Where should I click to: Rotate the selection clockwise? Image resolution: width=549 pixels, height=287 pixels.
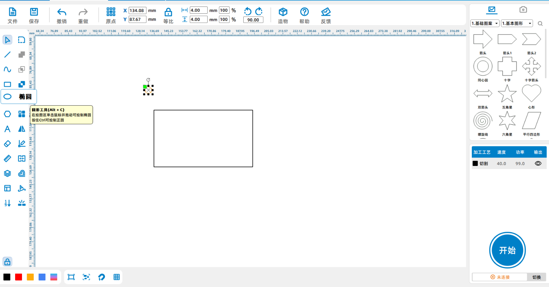coord(259,11)
